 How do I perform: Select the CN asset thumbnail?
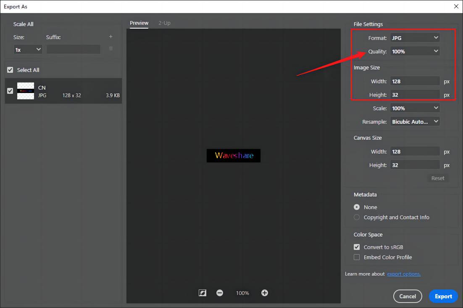click(x=25, y=91)
